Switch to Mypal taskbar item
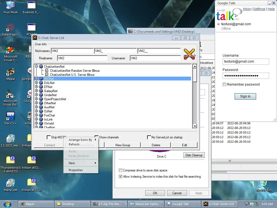Screen dimensions: 277x208 click(36, 204)
